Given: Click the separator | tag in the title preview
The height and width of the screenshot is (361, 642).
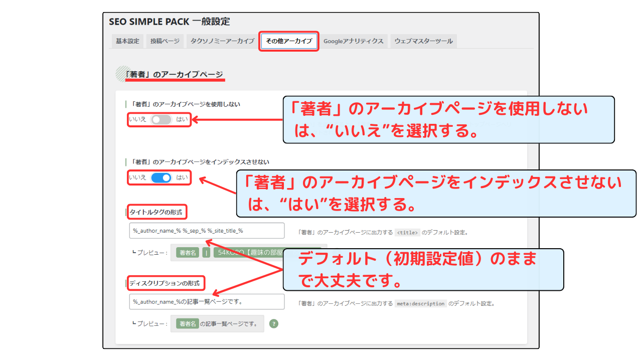Looking at the screenshot, I should (x=207, y=253).
